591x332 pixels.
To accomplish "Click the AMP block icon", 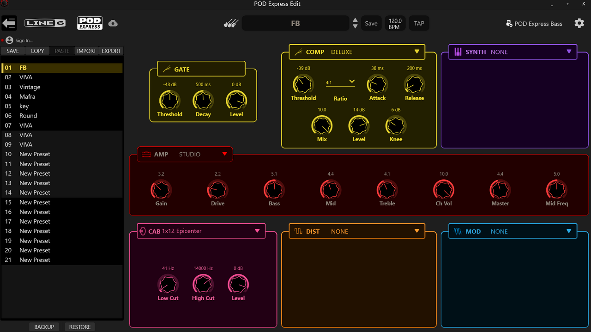I will pyautogui.click(x=146, y=154).
